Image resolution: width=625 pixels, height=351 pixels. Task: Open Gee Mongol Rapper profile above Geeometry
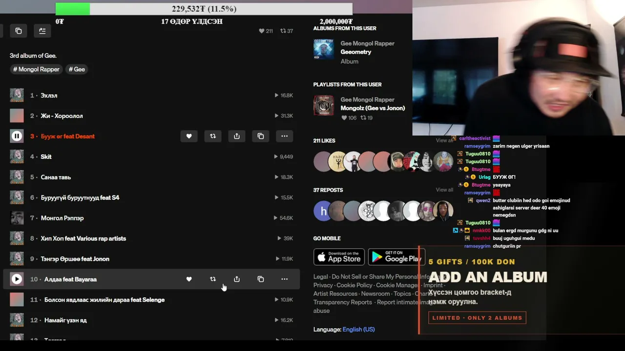[368, 43]
